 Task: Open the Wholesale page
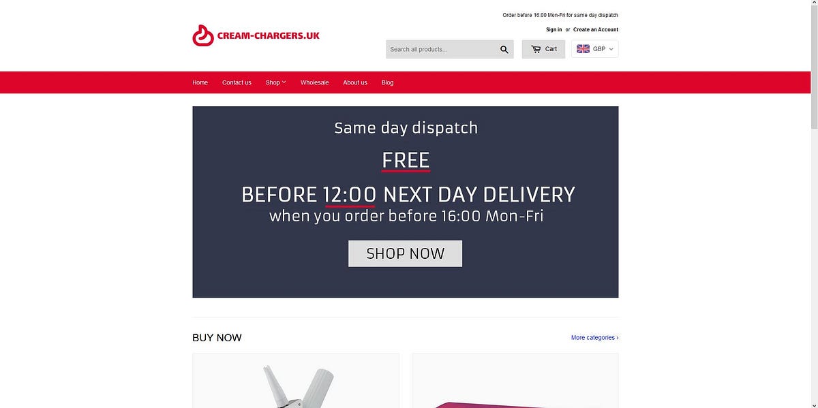[x=314, y=82]
